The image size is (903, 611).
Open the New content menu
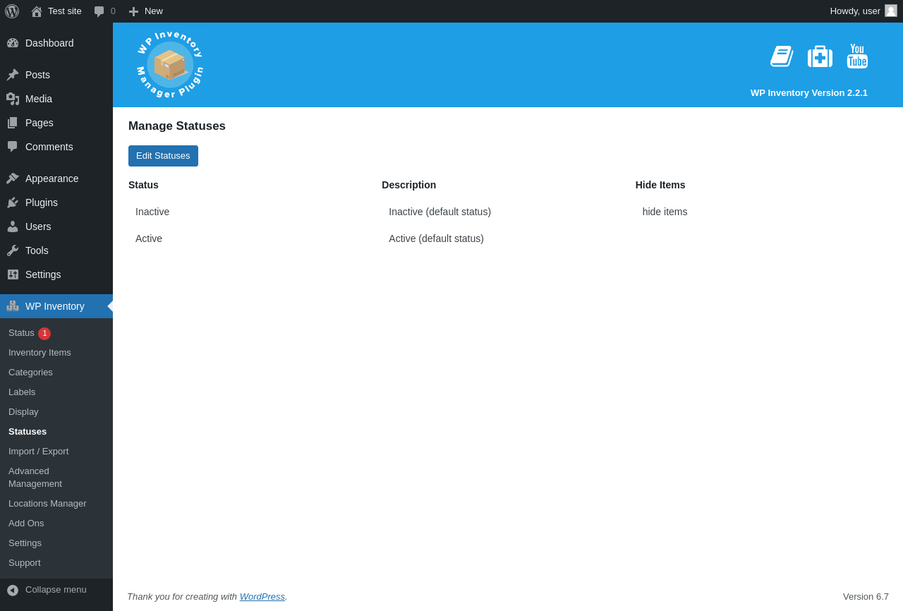tap(145, 11)
